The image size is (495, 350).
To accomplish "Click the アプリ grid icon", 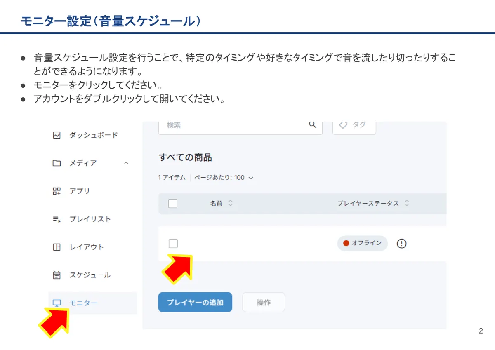I will (57, 191).
